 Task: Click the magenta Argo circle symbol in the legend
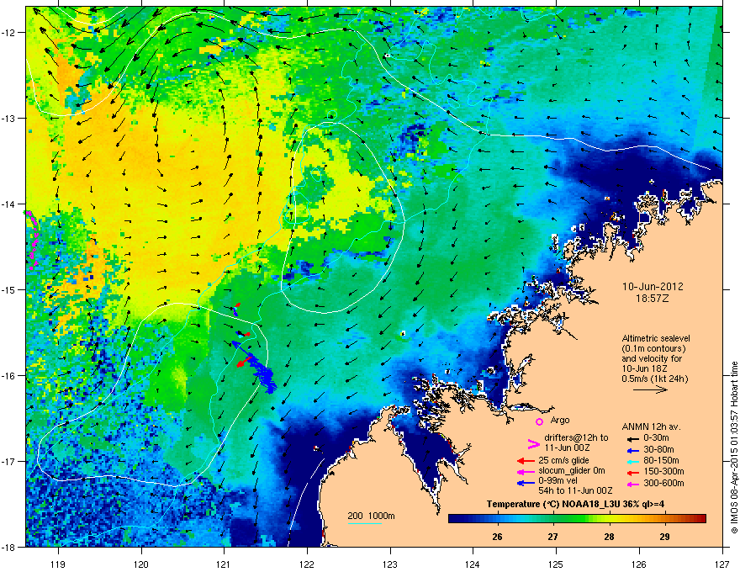(539, 421)
